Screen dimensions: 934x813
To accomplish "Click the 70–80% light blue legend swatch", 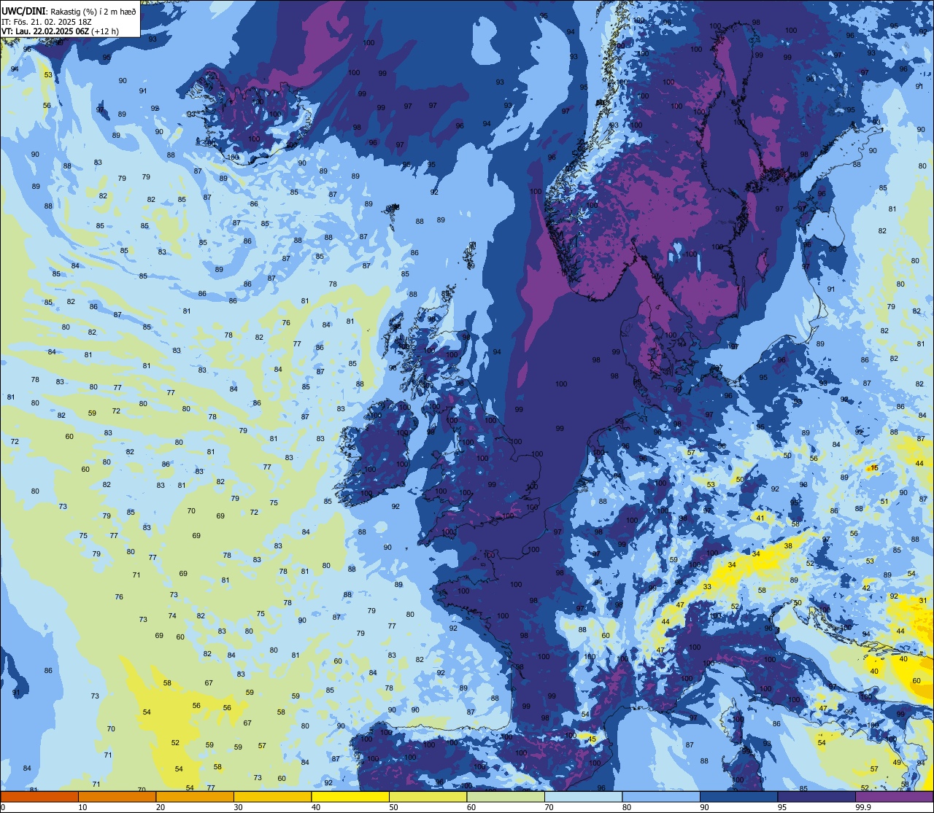I will 583,796.
